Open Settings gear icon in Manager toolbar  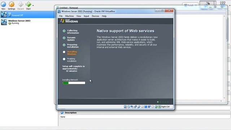pyautogui.click(x=12, y=4)
